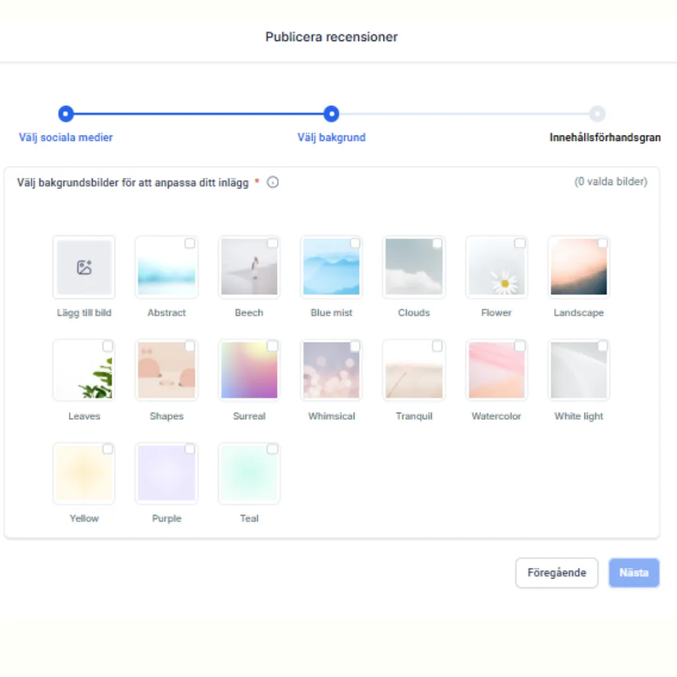
Task: Choose the Flower daisy thumbnail
Action: point(497,267)
